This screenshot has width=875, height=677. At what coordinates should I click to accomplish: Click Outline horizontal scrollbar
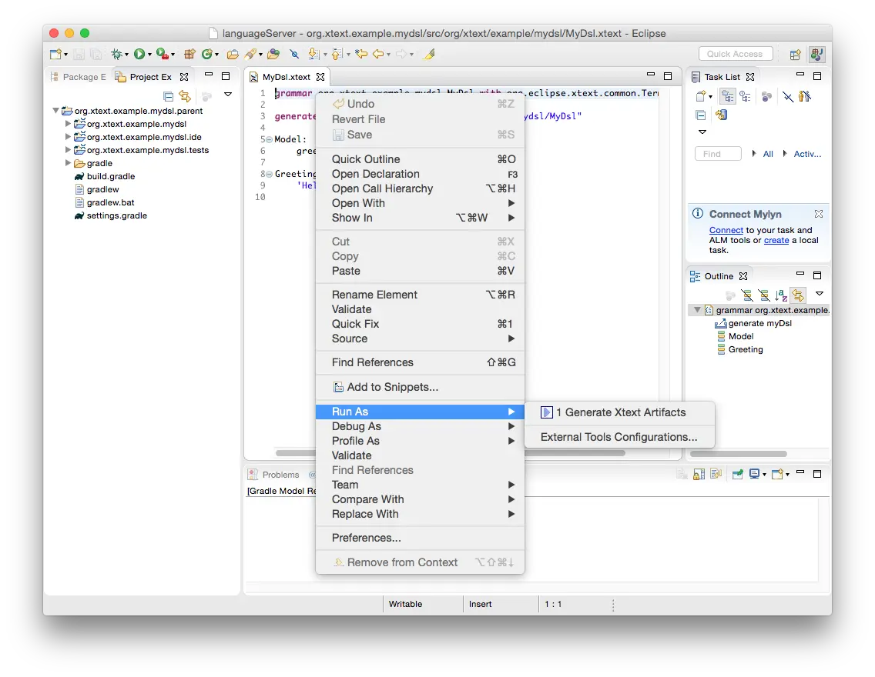click(738, 454)
